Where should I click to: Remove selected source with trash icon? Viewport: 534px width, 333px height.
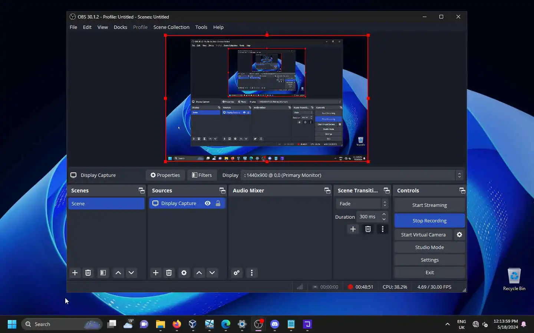point(169,273)
